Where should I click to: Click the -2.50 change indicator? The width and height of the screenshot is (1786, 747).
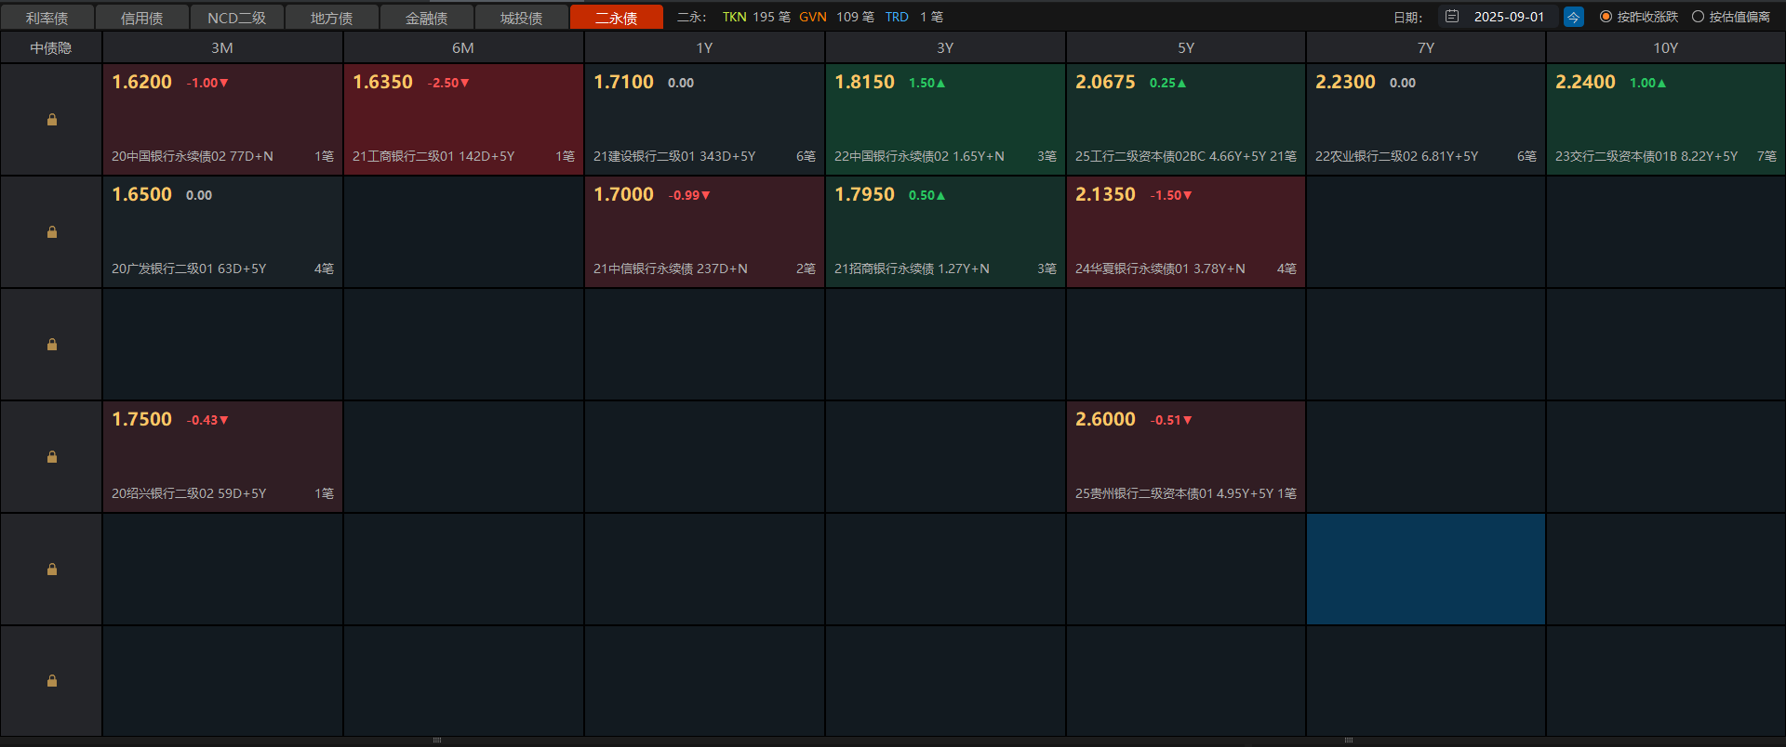coord(448,83)
